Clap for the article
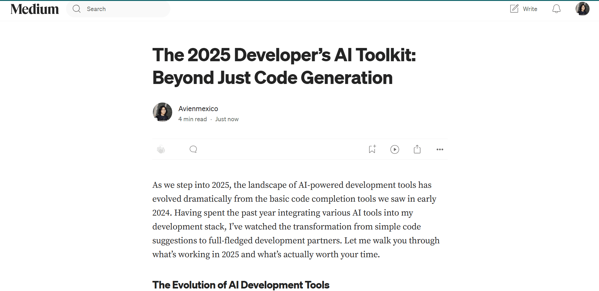Image resolution: width=599 pixels, height=291 pixels. point(161,149)
